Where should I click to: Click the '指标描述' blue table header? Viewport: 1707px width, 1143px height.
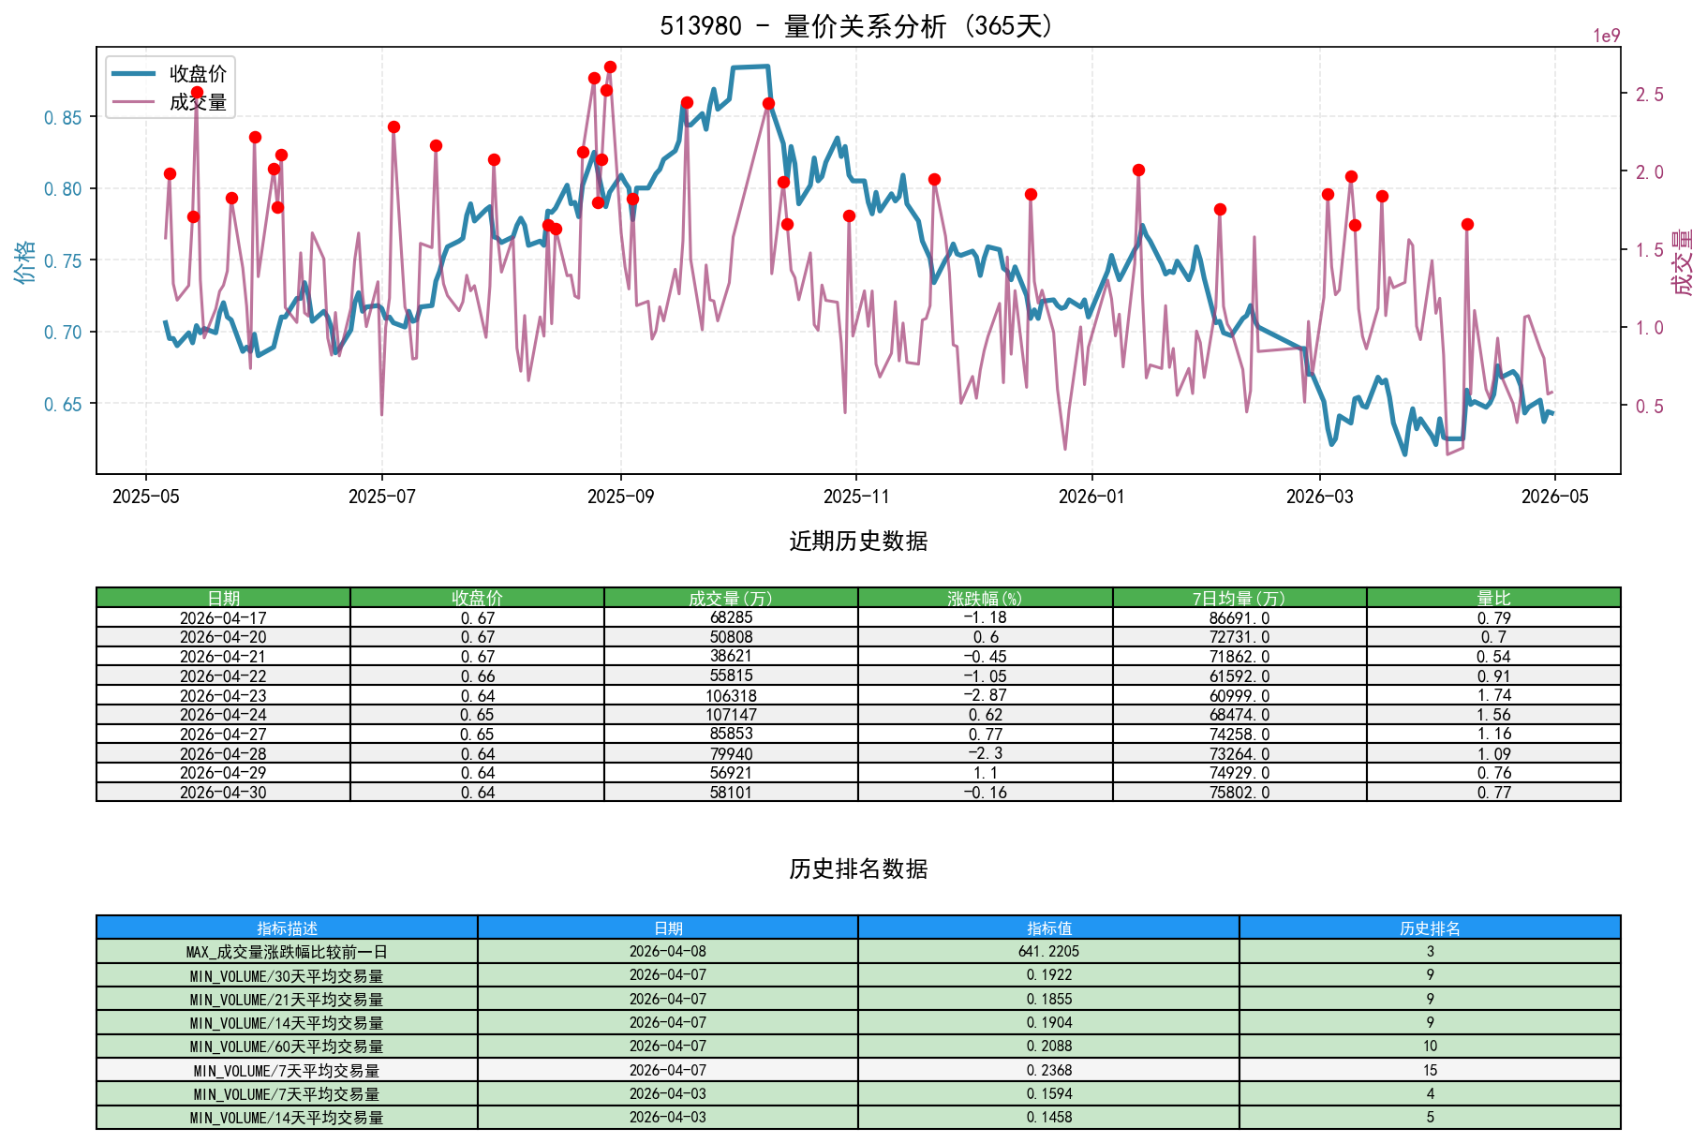tap(287, 928)
